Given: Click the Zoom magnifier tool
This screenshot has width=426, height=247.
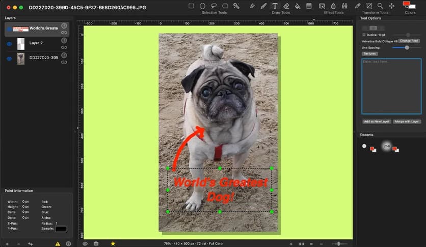Looking at the screenshot, I should (380, 6).
